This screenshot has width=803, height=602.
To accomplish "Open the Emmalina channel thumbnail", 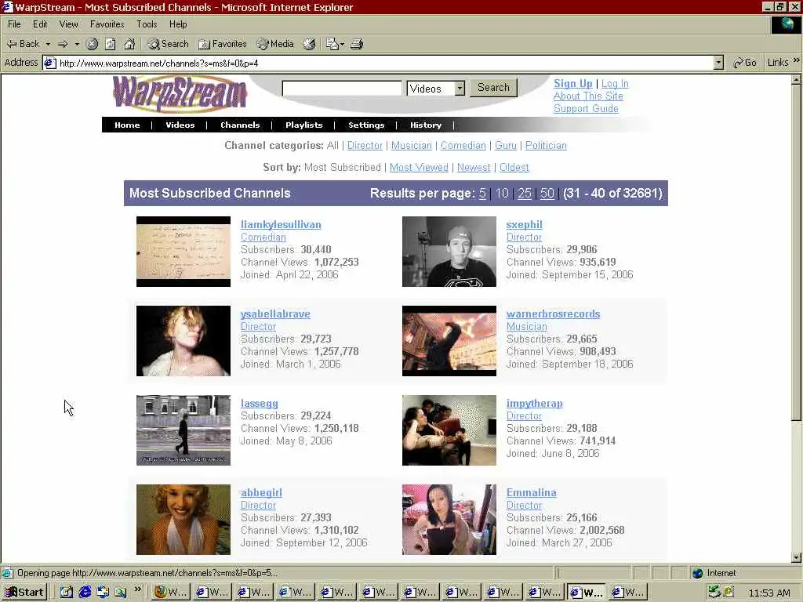I will pos(449,520).
